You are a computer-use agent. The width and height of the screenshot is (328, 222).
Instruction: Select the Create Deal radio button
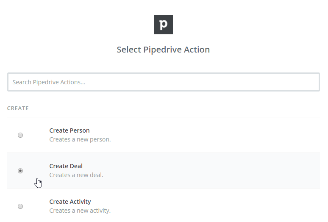[20, 171]
